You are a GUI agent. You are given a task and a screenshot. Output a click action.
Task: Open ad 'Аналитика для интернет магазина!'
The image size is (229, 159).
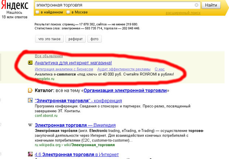pos(73,63)
